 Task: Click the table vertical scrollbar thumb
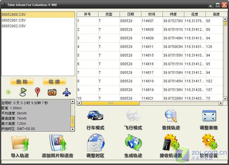[x=225, y=24]
